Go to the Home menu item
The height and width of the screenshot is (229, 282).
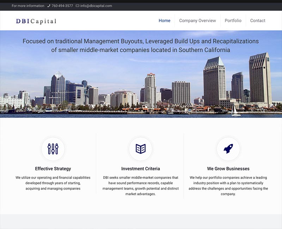pos(164,20)
